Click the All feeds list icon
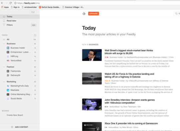This screenshot has width=180, height=131. (4, 39)
